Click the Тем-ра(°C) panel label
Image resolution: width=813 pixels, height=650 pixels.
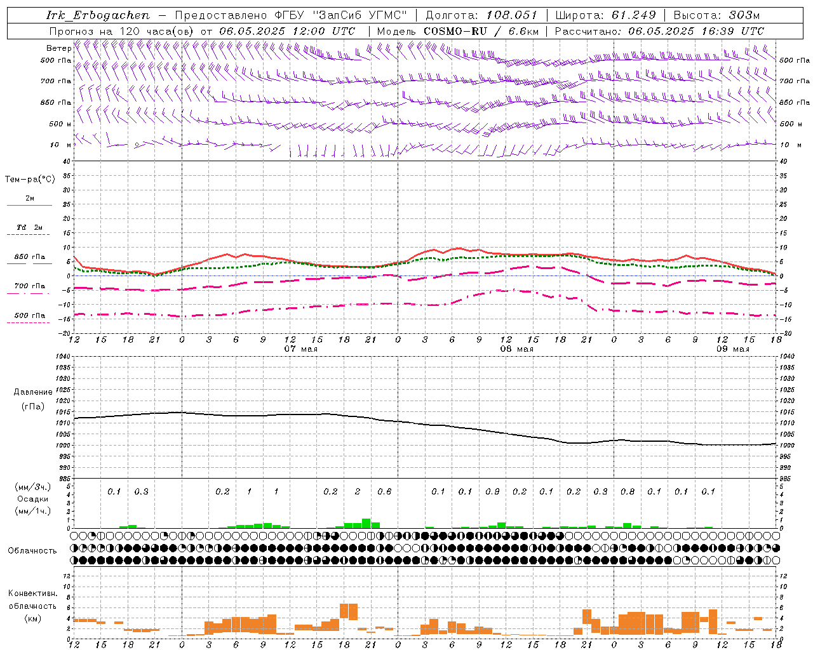pos(30,180)
